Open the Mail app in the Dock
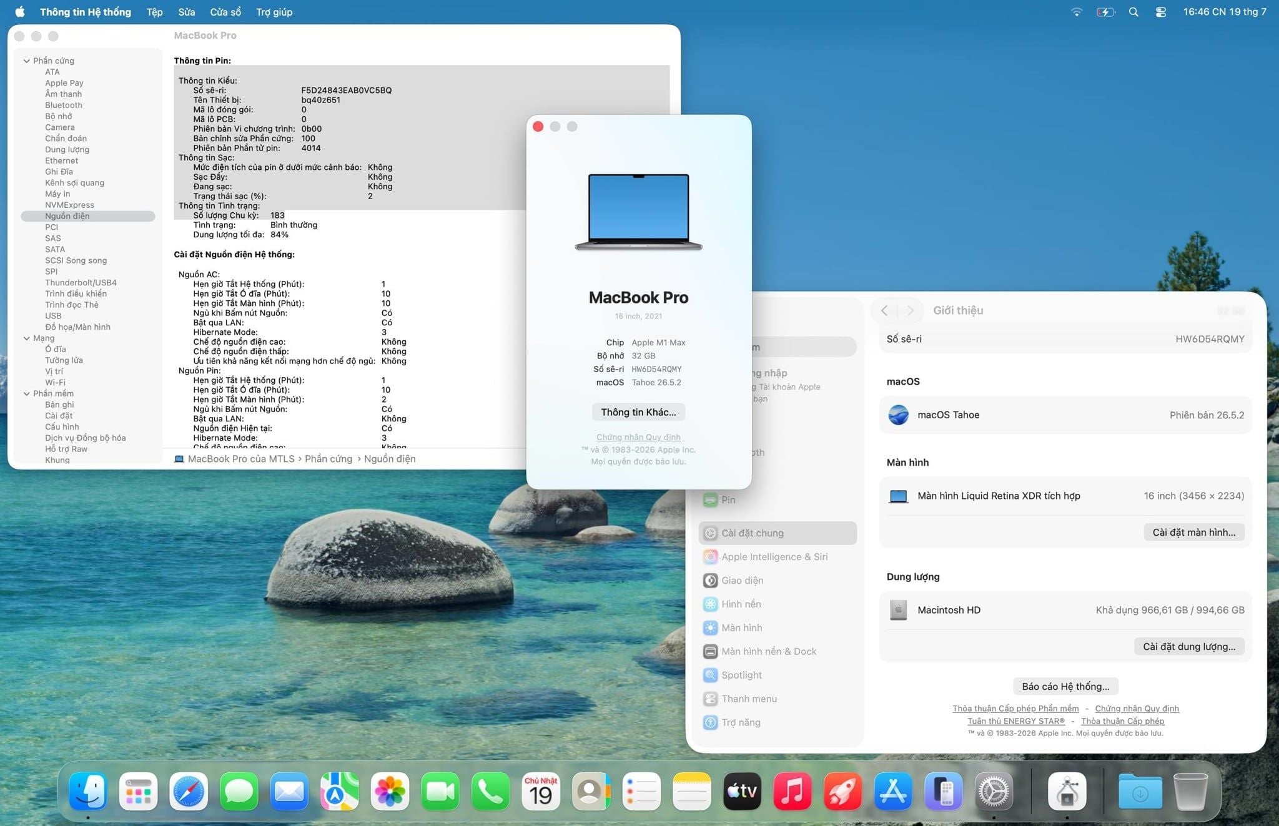This screenshot has width=1279, height=826. pos(289,791)
